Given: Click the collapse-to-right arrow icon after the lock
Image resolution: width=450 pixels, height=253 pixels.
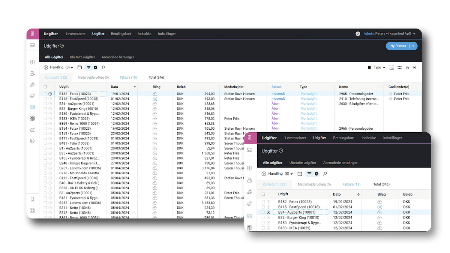Looking at the screenshot, I should pyautogui.click(x=414, y=67).
